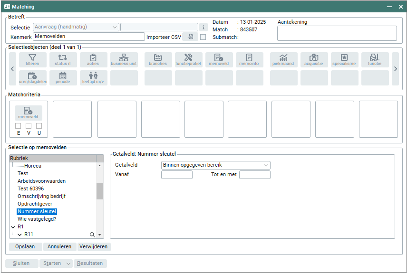This screenshot has height=273, width=407.
Task: Click the piekmaand chart icon
Action: click(283, 60)
